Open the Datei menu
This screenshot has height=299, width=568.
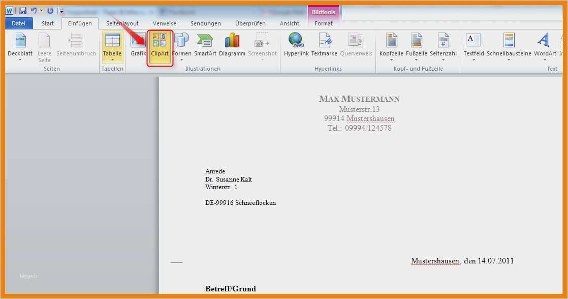(x=18, y=23)
